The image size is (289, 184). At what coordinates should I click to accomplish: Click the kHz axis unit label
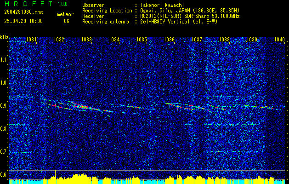pyautogui.click(x=4, y=38)
